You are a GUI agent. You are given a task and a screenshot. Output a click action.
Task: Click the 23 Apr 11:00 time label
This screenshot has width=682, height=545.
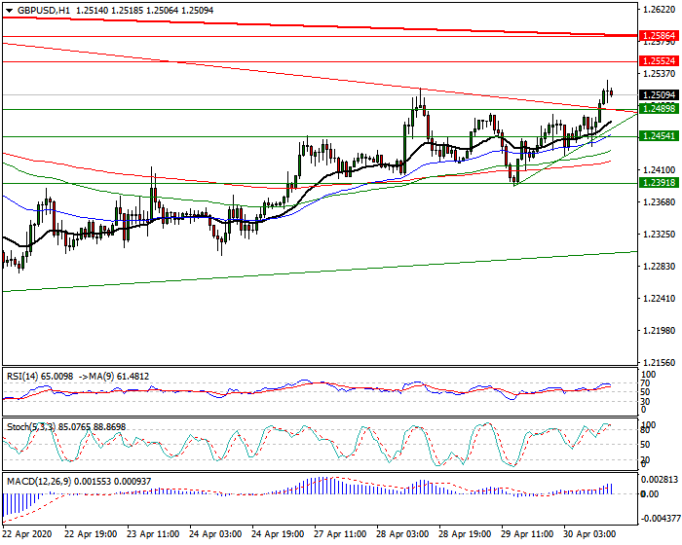[153, 533]
